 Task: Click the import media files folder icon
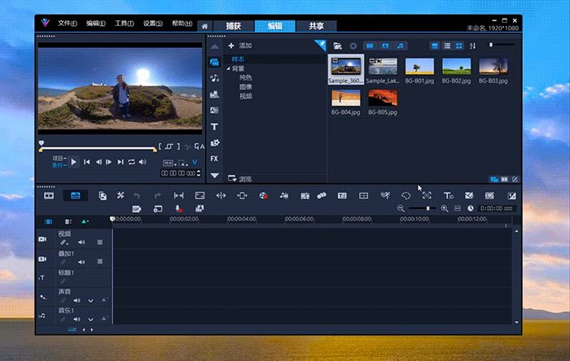click(338, 46)
